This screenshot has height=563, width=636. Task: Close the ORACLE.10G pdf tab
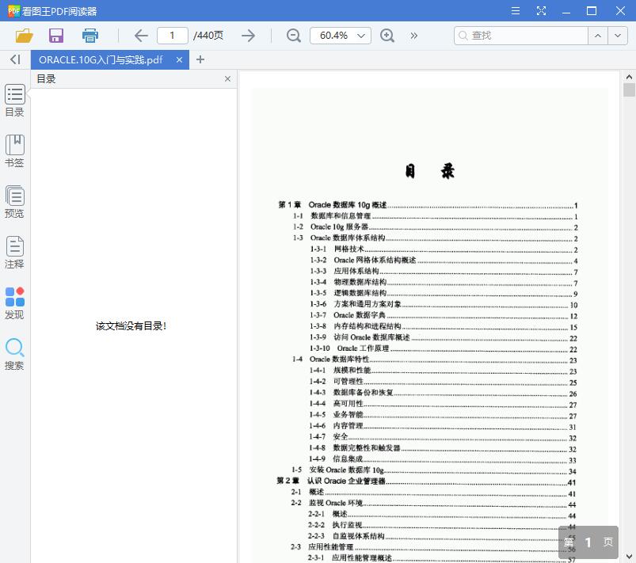179,60
